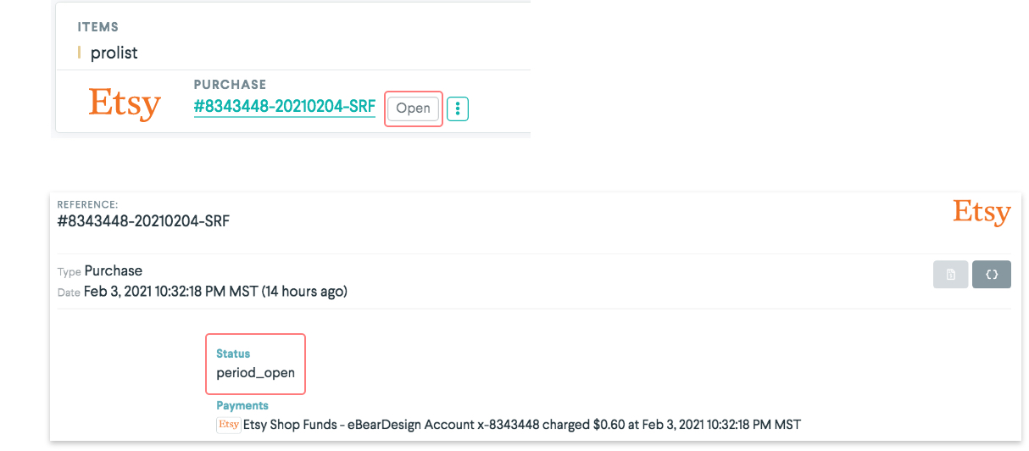Open the teal underlined purchase link #8343448-20210204-SRF
This screenshot has width=1029, height=451.
pos(284,107)
